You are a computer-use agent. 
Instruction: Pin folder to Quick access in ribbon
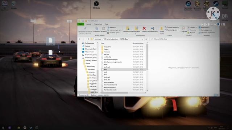[x=85, y=30]
